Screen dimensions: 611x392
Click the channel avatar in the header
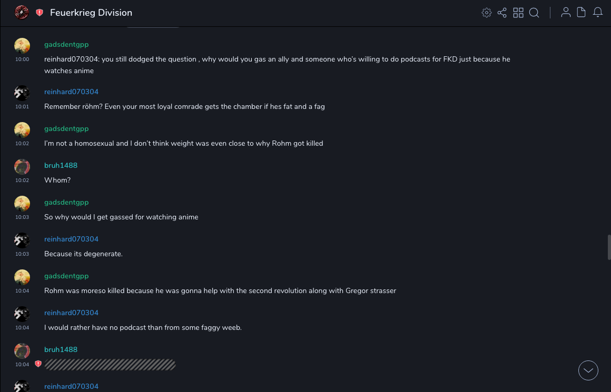point(22,13)
